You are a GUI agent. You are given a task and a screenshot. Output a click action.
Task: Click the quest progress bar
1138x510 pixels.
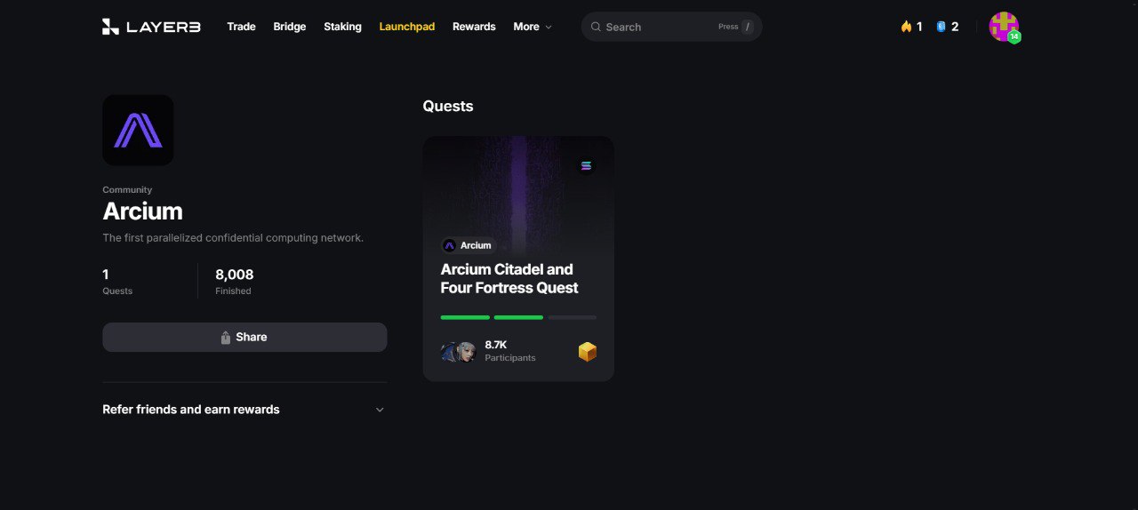click(x=518, y=317)
